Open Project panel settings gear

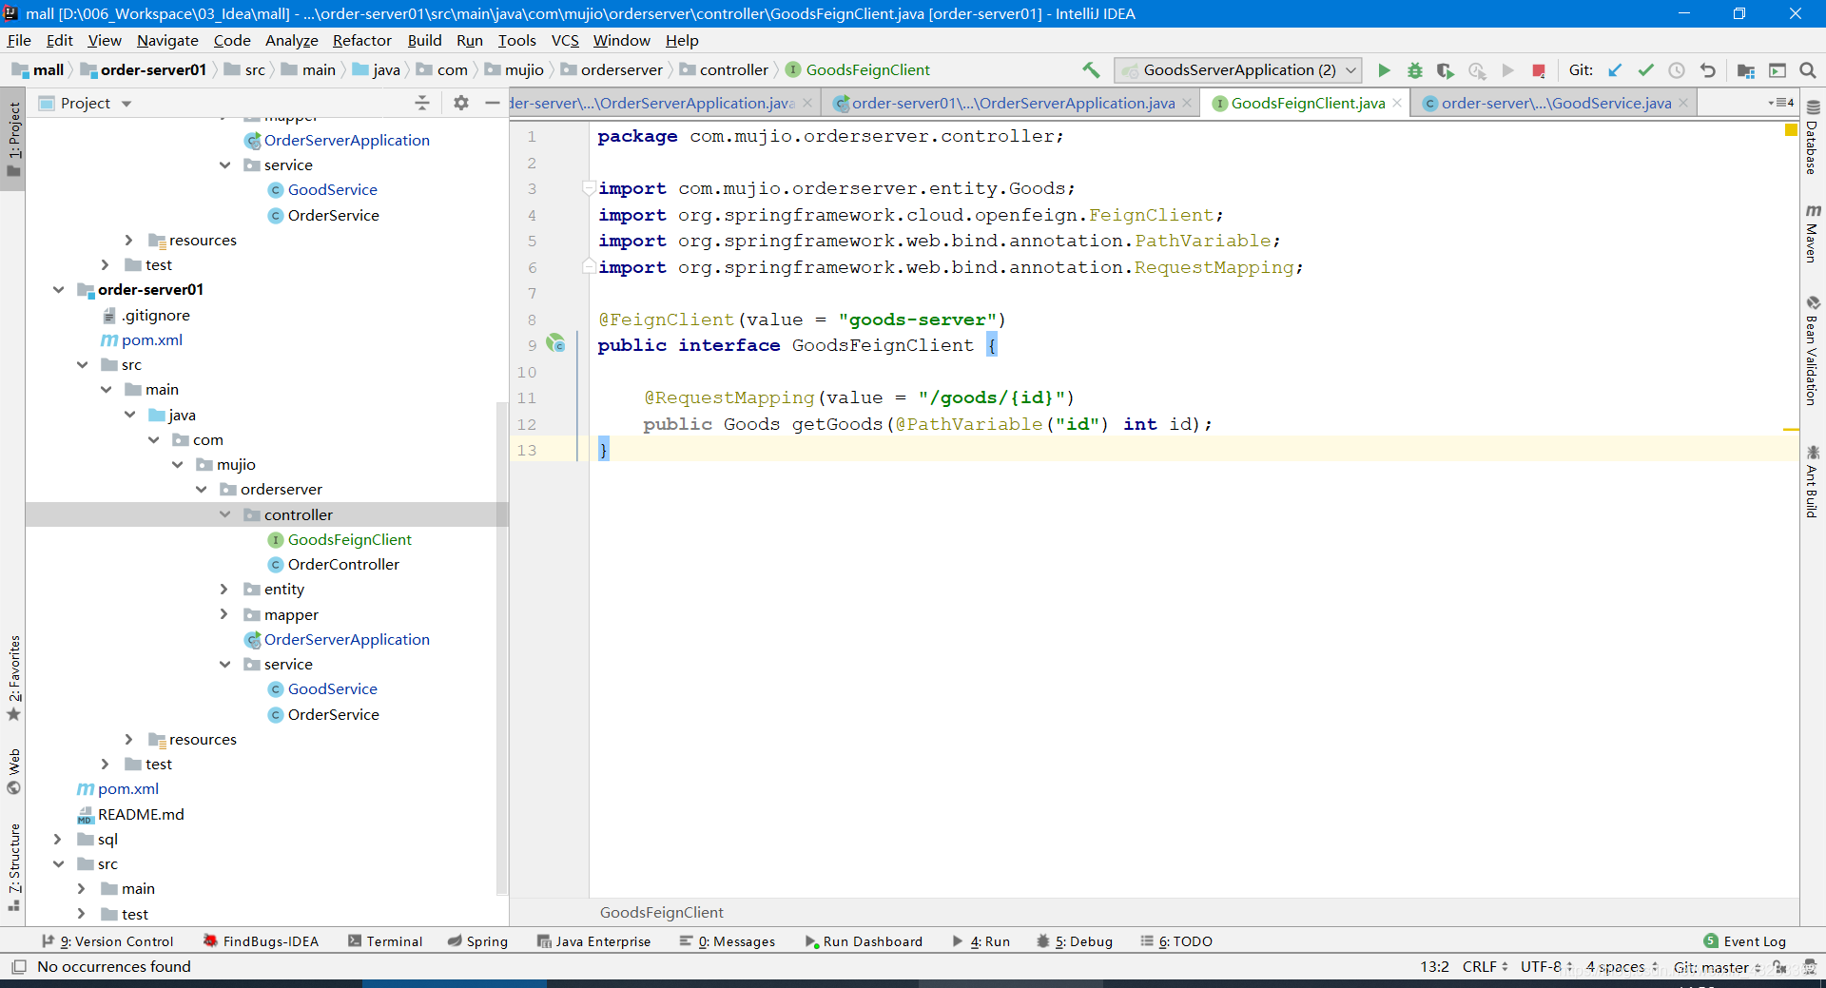(x=461, y=103)
